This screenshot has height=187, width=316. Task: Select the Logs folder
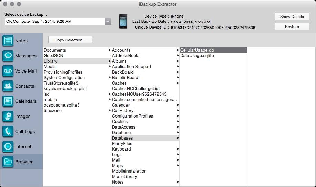(x=117, y=155)
